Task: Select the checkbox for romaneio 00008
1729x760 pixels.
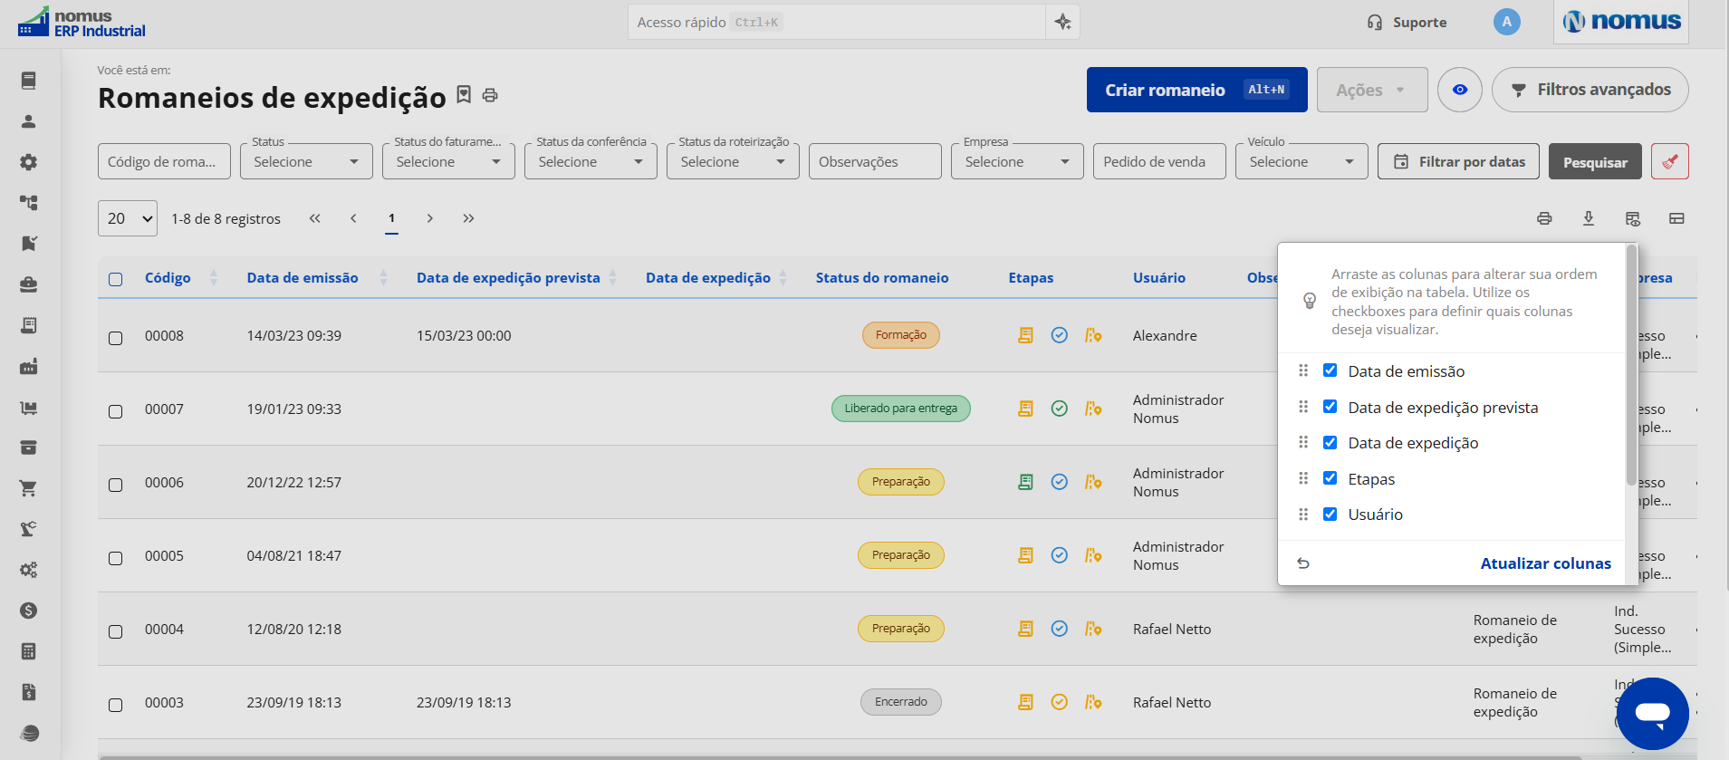Action: [116, 338]
